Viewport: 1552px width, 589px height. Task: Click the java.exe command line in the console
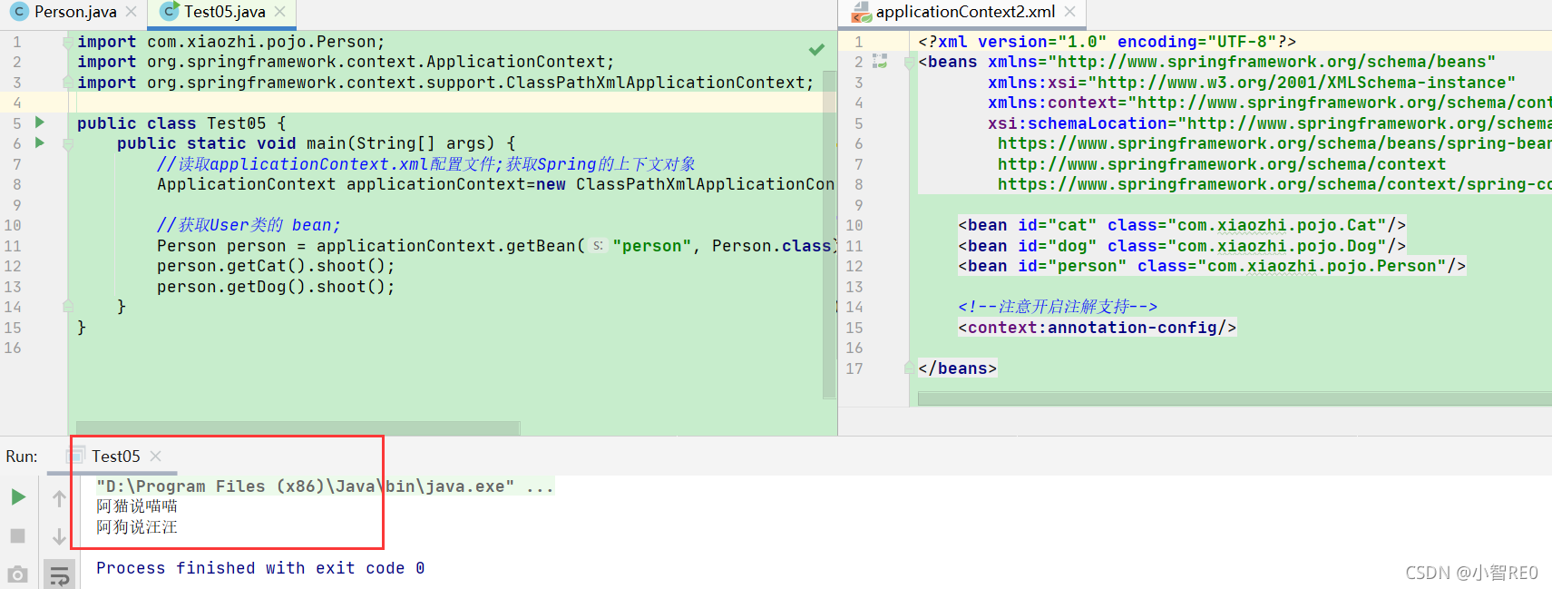pos(325,486)
